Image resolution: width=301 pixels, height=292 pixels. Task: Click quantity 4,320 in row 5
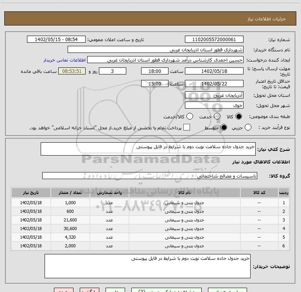[x=70, y=237]
